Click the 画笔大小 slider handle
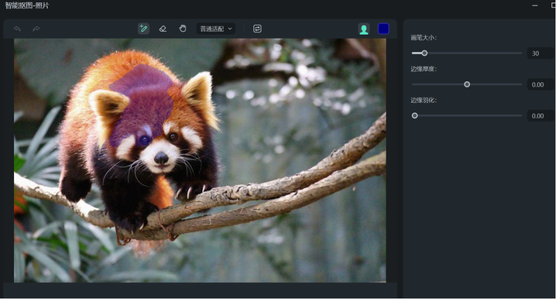Screen dimensions: 556x299 tap(425, 53)
